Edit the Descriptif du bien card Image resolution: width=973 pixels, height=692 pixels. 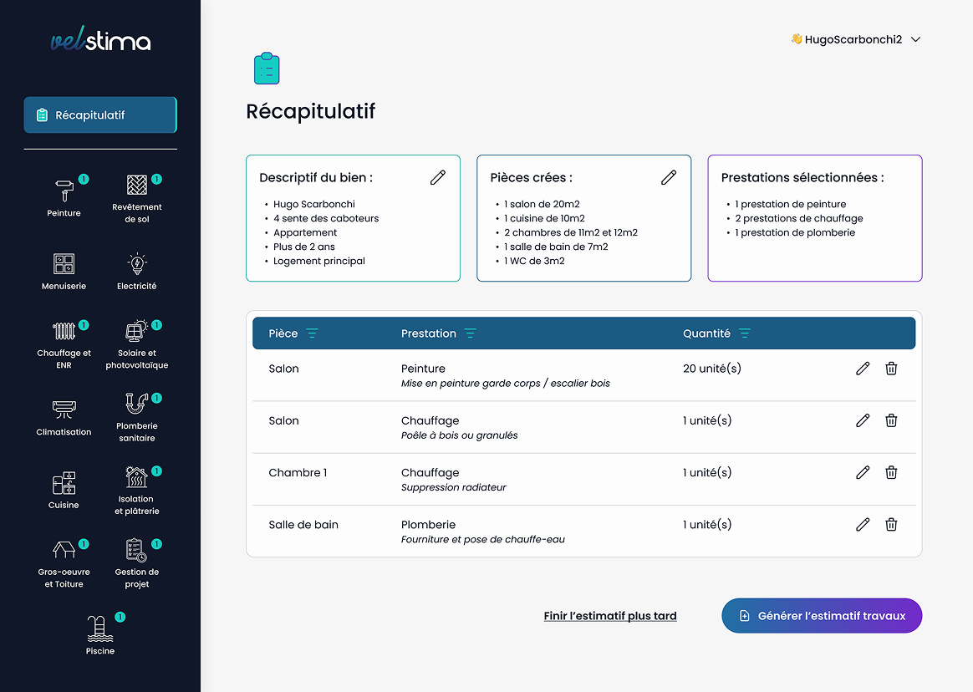click(438, 177)
